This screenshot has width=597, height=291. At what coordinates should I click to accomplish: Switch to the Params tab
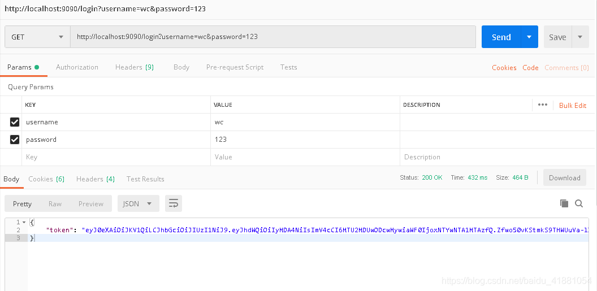point(23,67)
